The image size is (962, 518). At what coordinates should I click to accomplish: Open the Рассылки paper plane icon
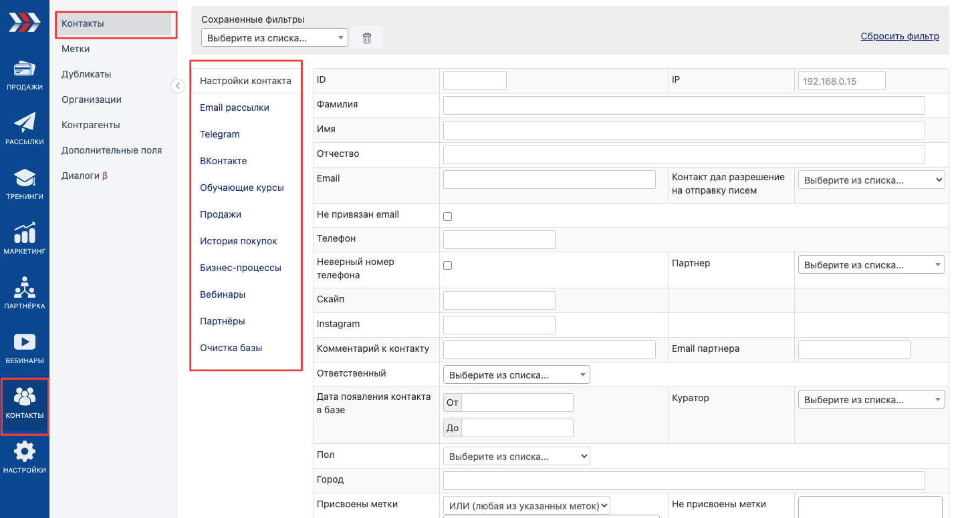pyautogui.click(x=25, y=123)
